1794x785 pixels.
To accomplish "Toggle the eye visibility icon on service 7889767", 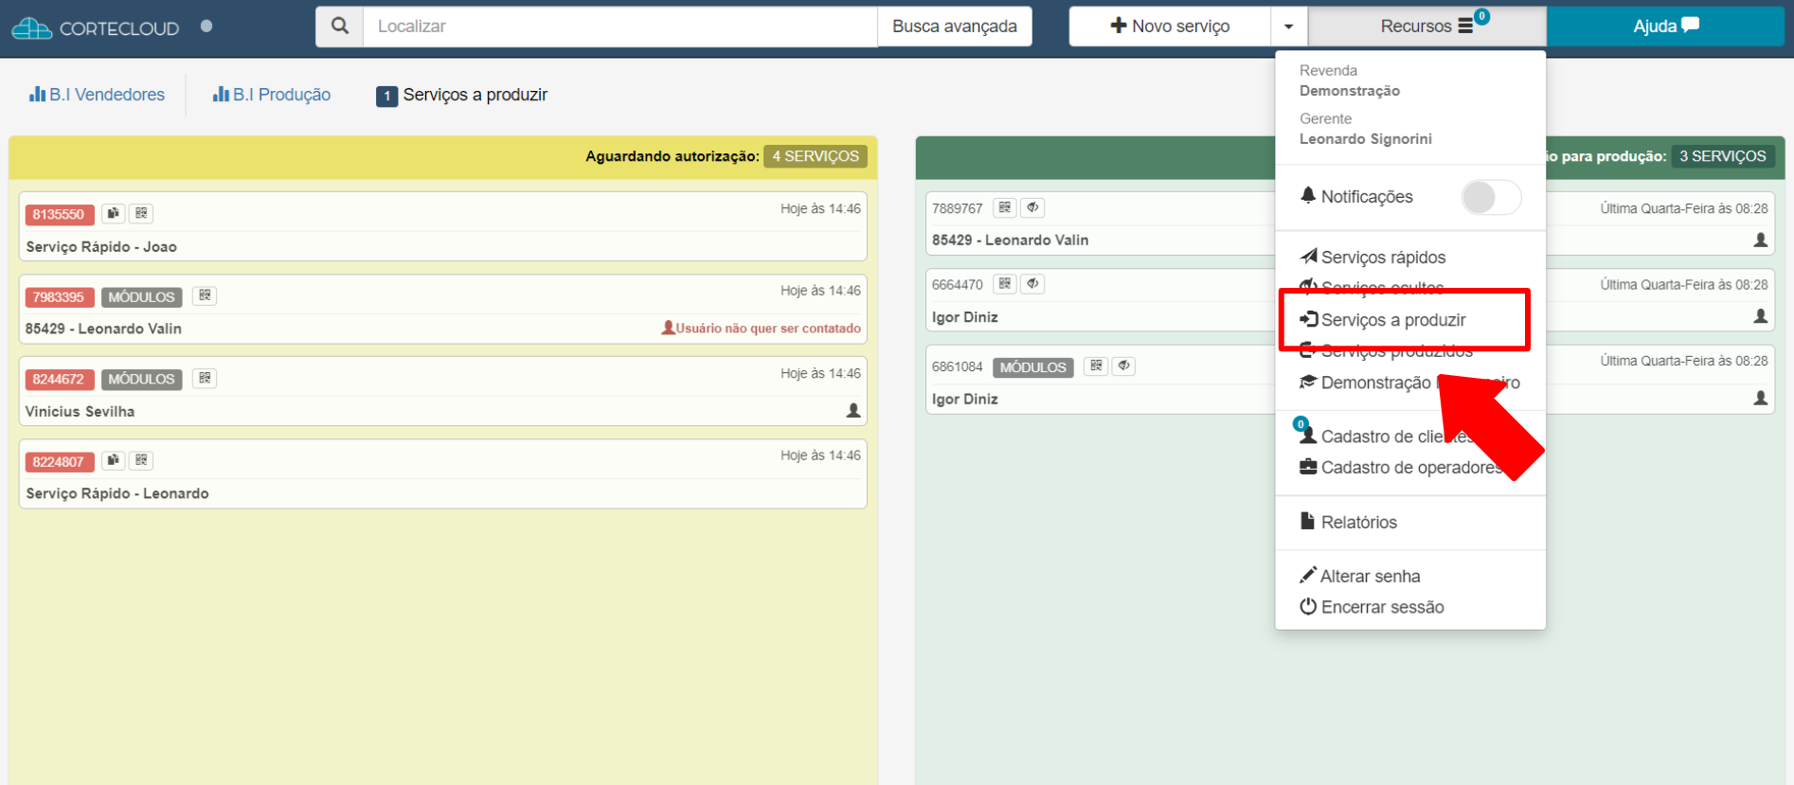I will pos(1032,207).
